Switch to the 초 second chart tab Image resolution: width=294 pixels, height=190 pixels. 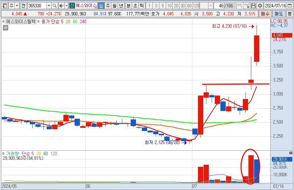(x=135, y=6)
